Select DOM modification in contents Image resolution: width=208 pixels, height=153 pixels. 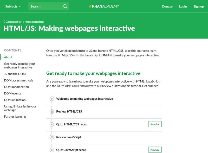pyautogui.click(x=16, y=87)
